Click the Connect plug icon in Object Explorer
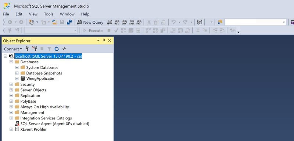Viewport: 294px width, 141px height. pos(27,49)
